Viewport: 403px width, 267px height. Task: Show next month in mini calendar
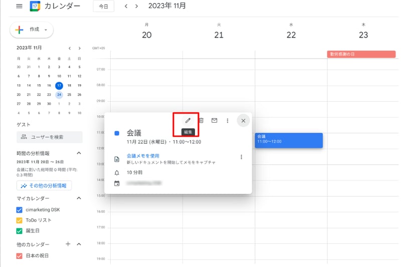80,48
